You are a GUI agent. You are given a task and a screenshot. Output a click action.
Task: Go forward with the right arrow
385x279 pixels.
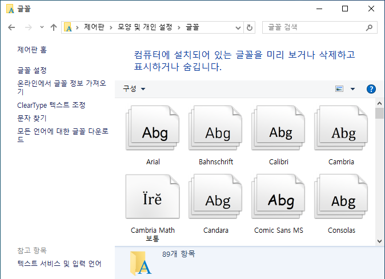(x=29, y=27)
